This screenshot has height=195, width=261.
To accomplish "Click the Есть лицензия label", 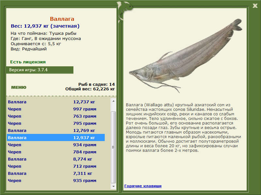I will [x=28, y=62].
